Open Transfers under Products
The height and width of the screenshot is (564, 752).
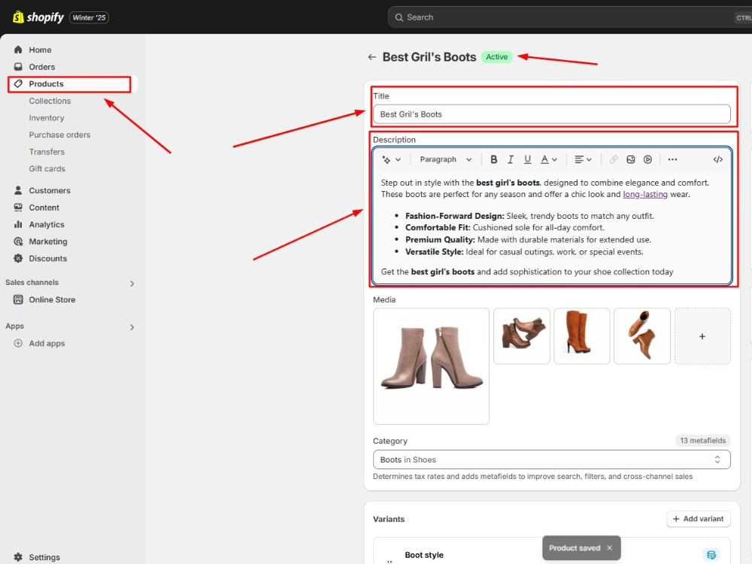click(47, 152)
